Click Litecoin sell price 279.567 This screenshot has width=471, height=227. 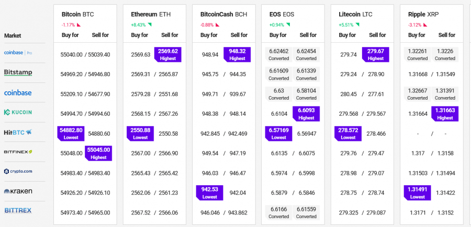[x=376, y=114]
